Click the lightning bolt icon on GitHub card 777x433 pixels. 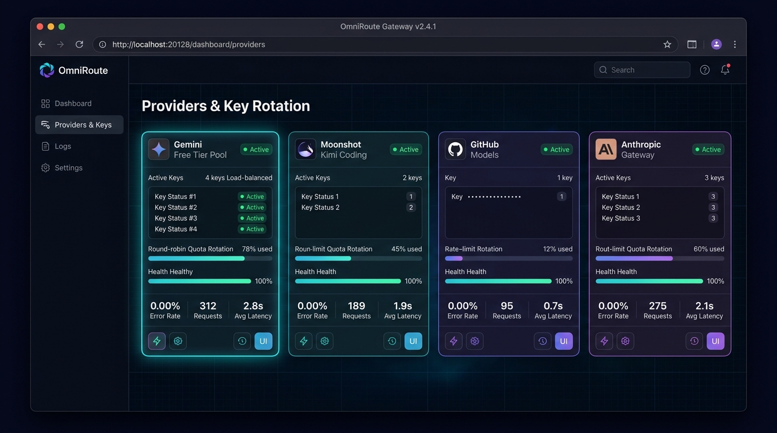[x=454, y=341]
